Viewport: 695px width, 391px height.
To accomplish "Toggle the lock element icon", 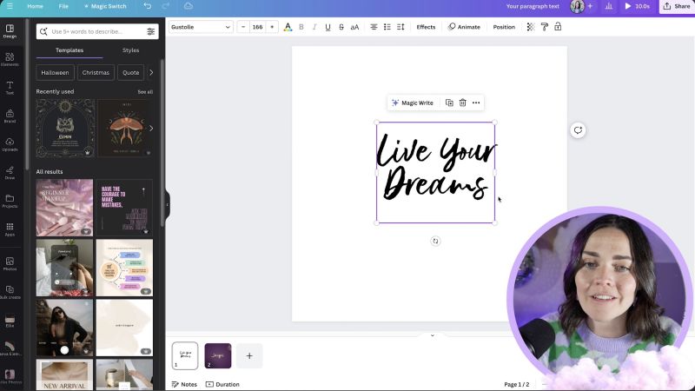I will [x=558, y=27].
